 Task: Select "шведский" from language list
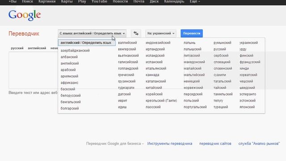(x=247, y=88)
